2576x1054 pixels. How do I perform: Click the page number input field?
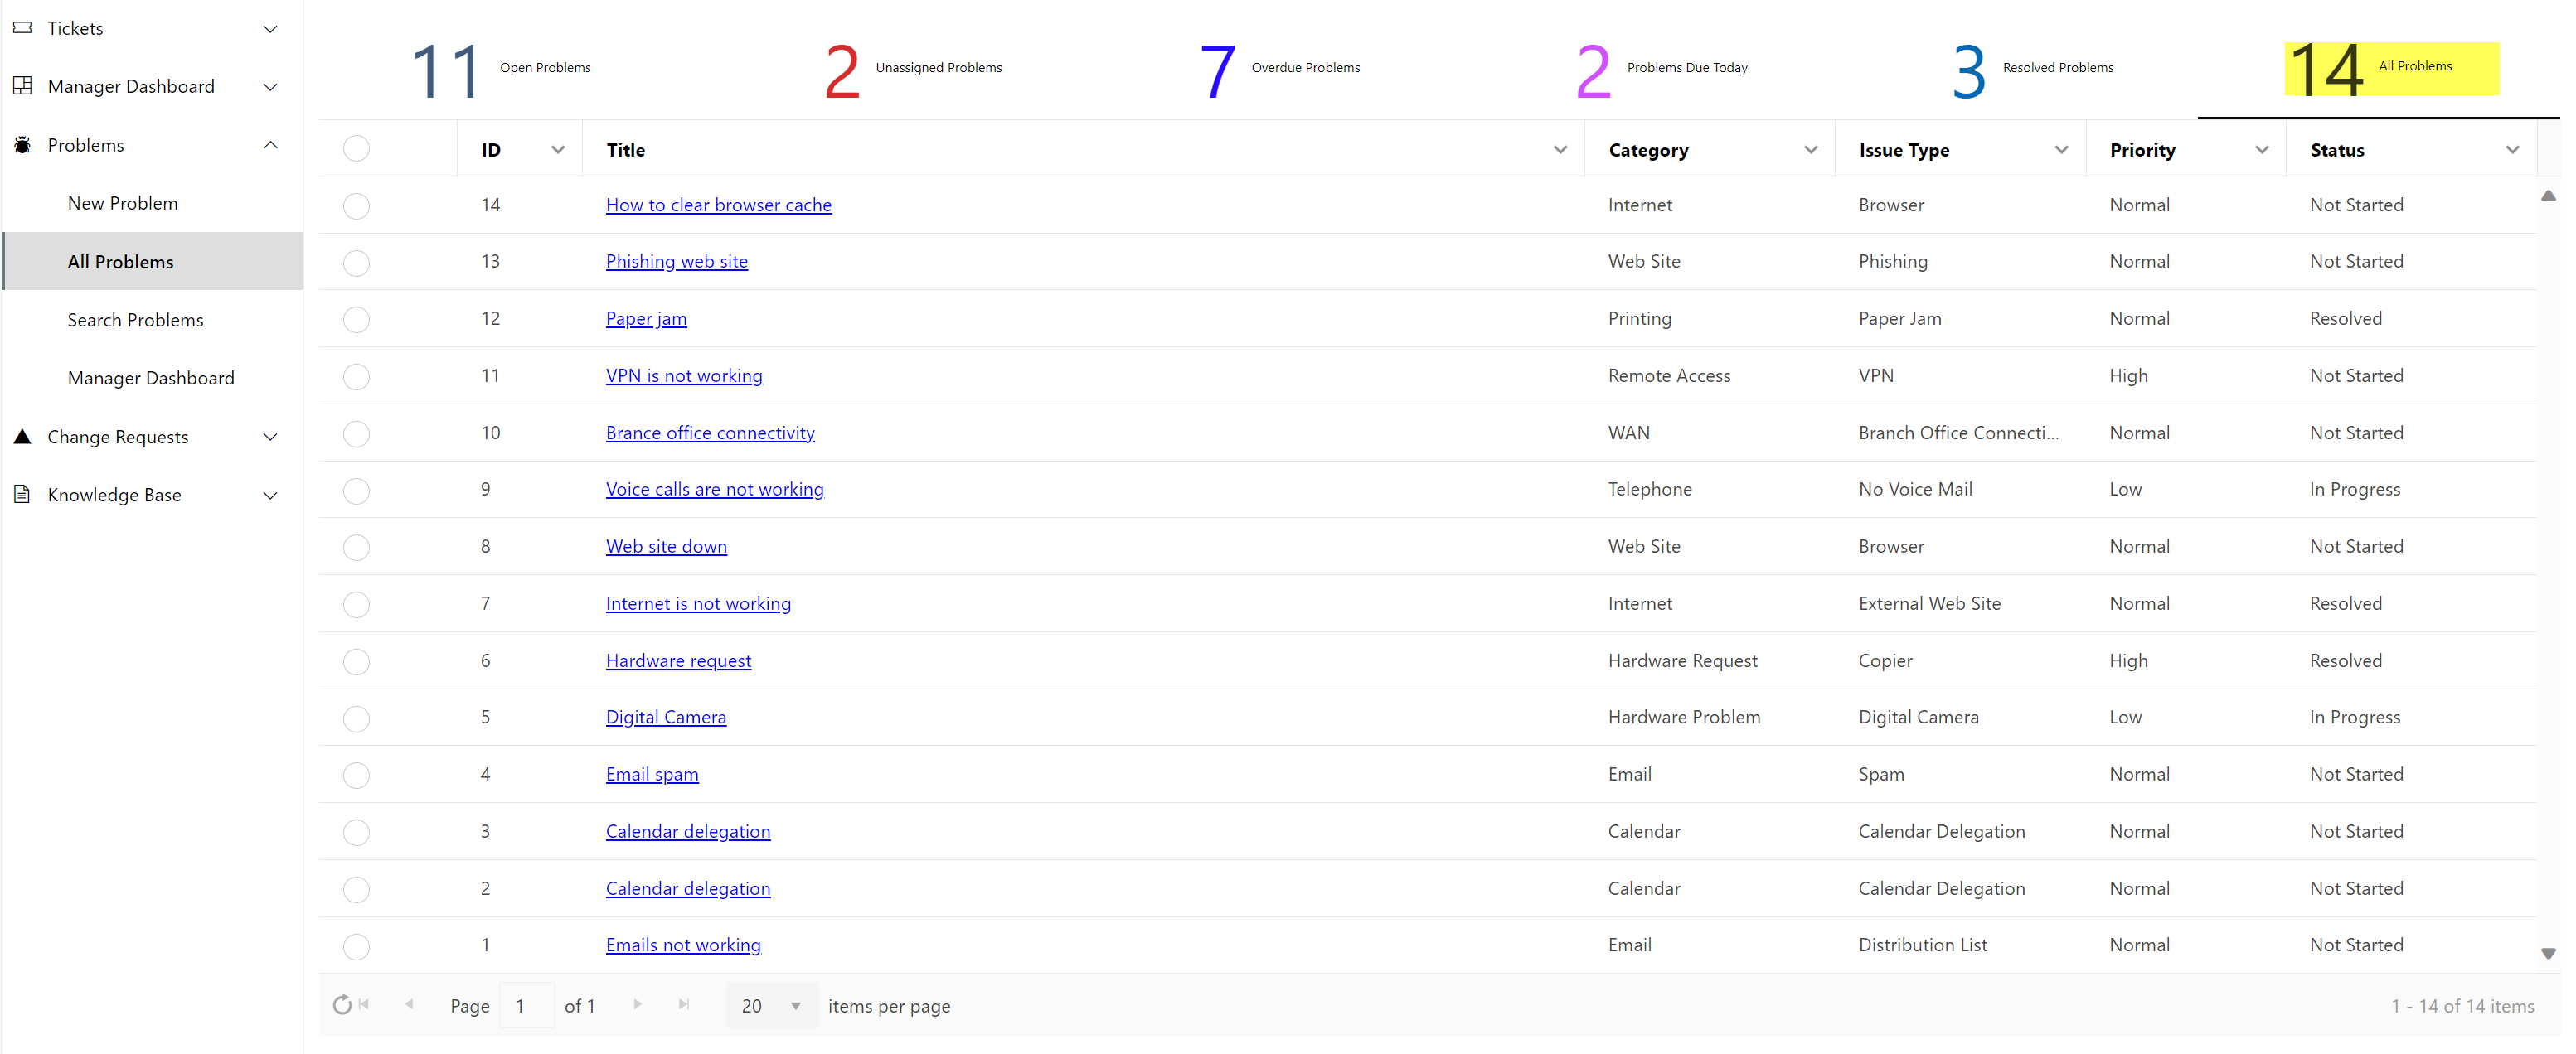pos(526,1006)
